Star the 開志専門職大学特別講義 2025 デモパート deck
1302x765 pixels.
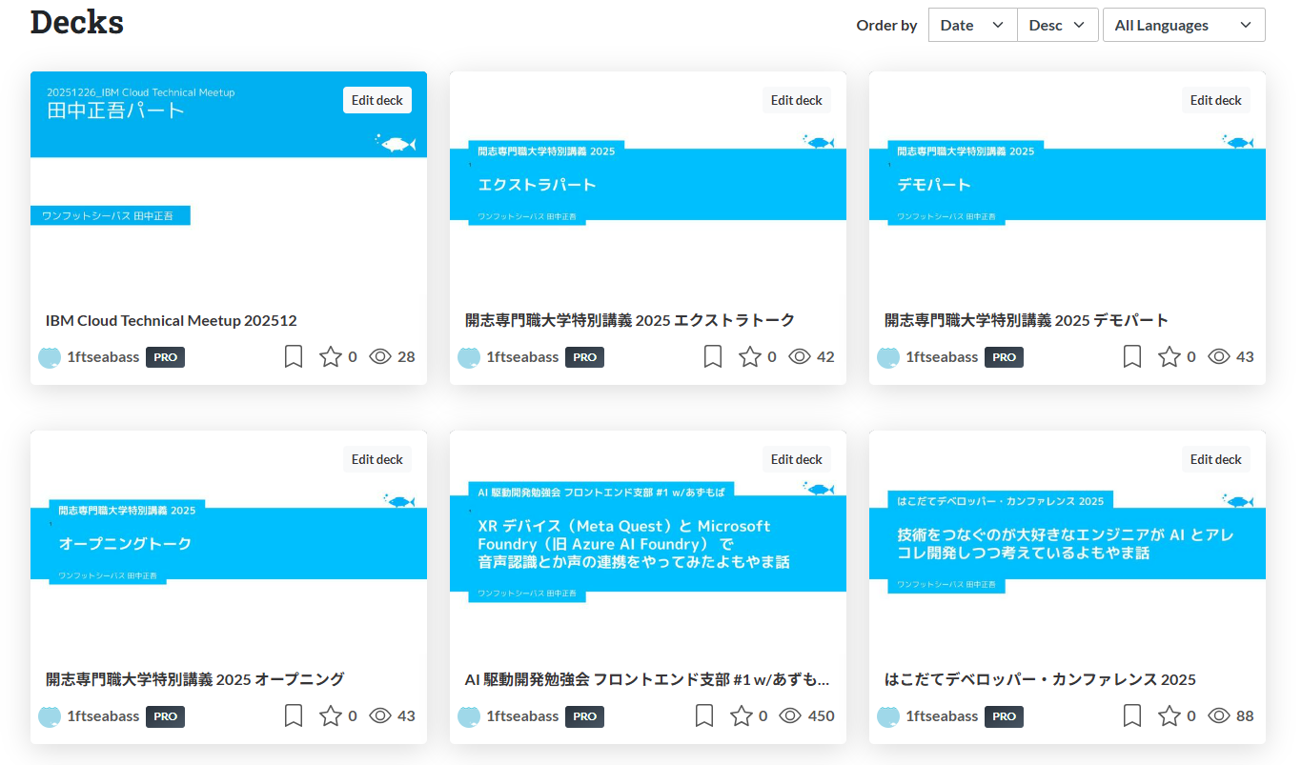point(1170,357)
